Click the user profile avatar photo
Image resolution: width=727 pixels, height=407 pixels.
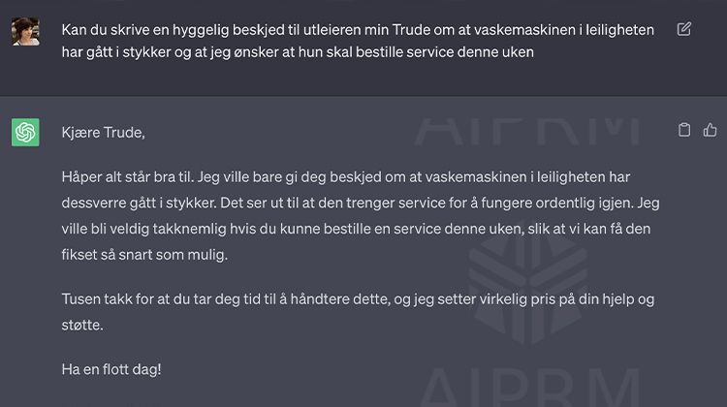(25, 32)
